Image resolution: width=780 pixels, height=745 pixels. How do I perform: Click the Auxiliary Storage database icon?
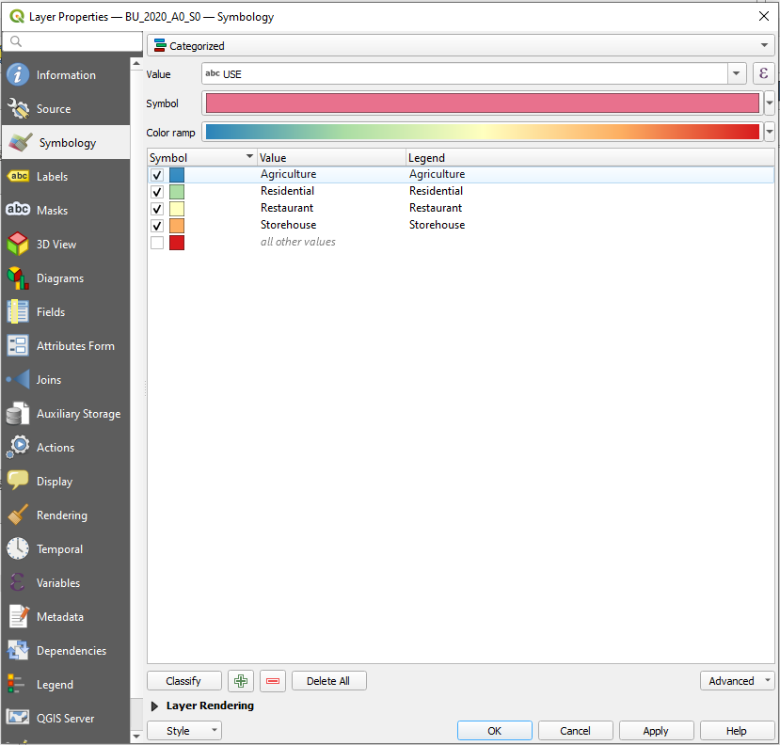click(18, 414)
